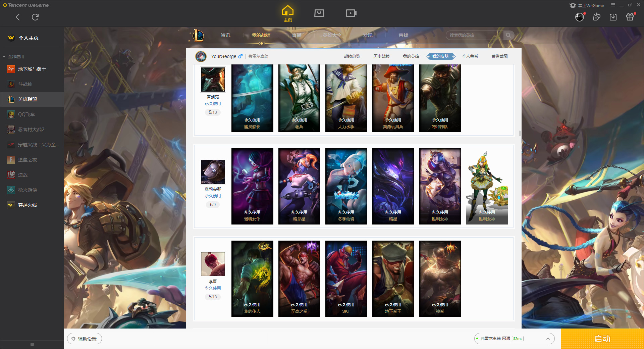Select 斗战神 in the sidebar
The width and height of the screenshot is (644, 349).
[x=32, y=84]
